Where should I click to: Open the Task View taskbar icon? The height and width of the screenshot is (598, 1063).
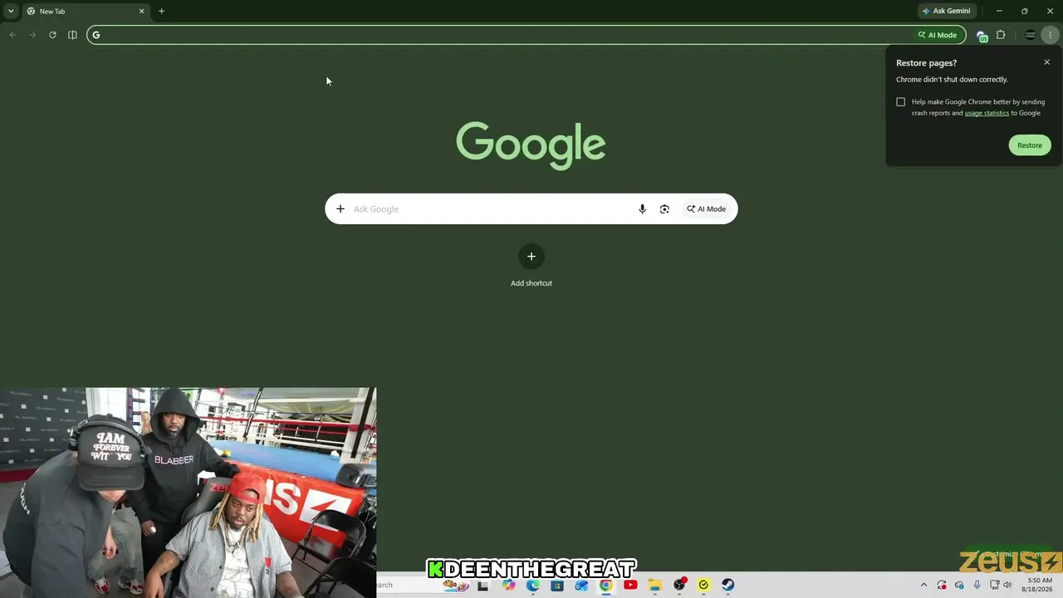[x=483, y=585]
